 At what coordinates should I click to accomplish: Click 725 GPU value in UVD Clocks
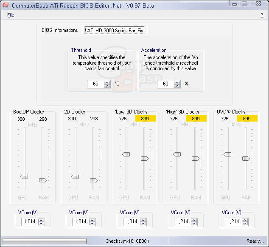pyautogui.click(x=224, y=119)
